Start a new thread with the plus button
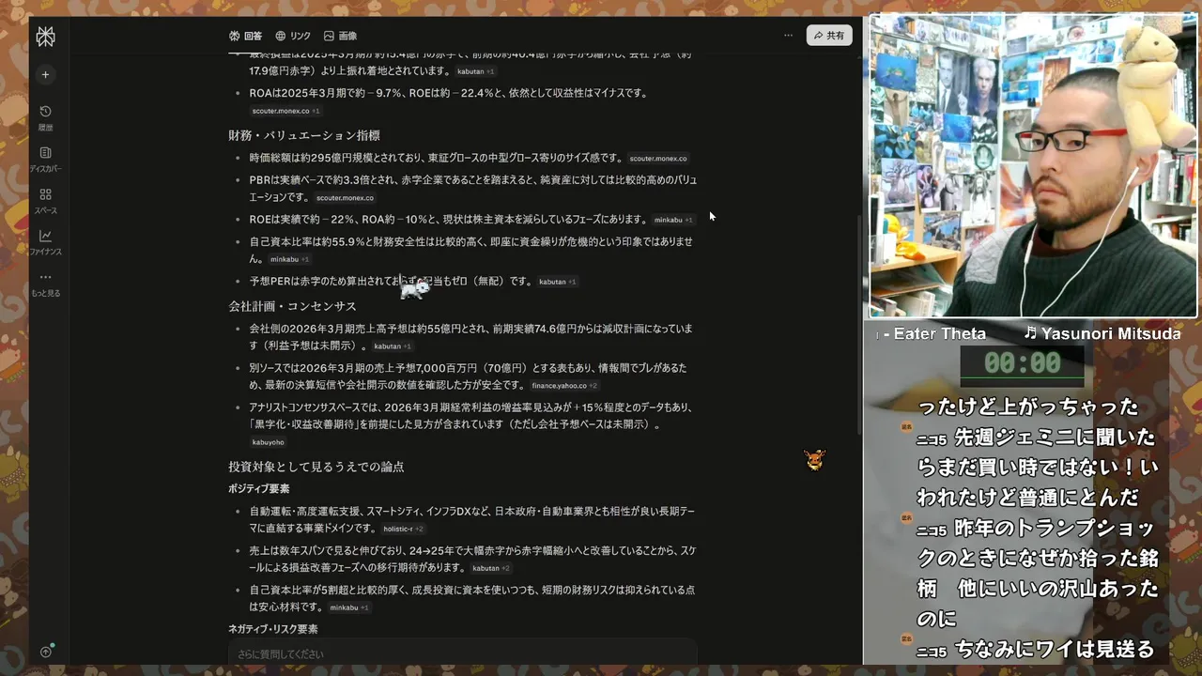 [x=45, y=75]
